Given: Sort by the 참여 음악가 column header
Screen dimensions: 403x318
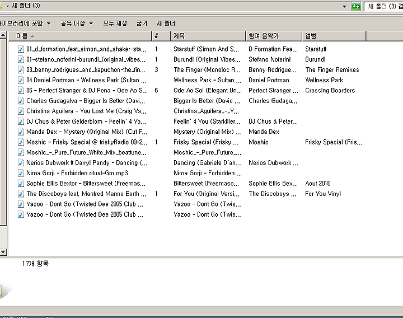Looking at the screenshot, I should point(274,36).
